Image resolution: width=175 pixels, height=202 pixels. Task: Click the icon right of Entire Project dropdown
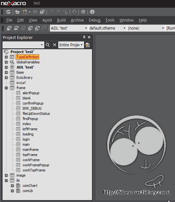click(88, 45)
